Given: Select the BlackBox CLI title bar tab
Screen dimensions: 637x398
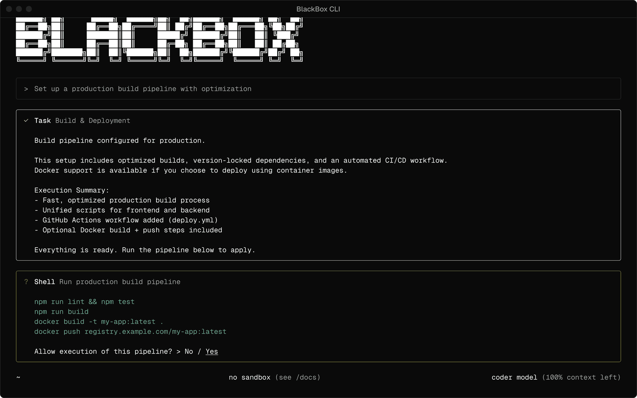Looking at the screenshot, I should click(x=318, y=9).
